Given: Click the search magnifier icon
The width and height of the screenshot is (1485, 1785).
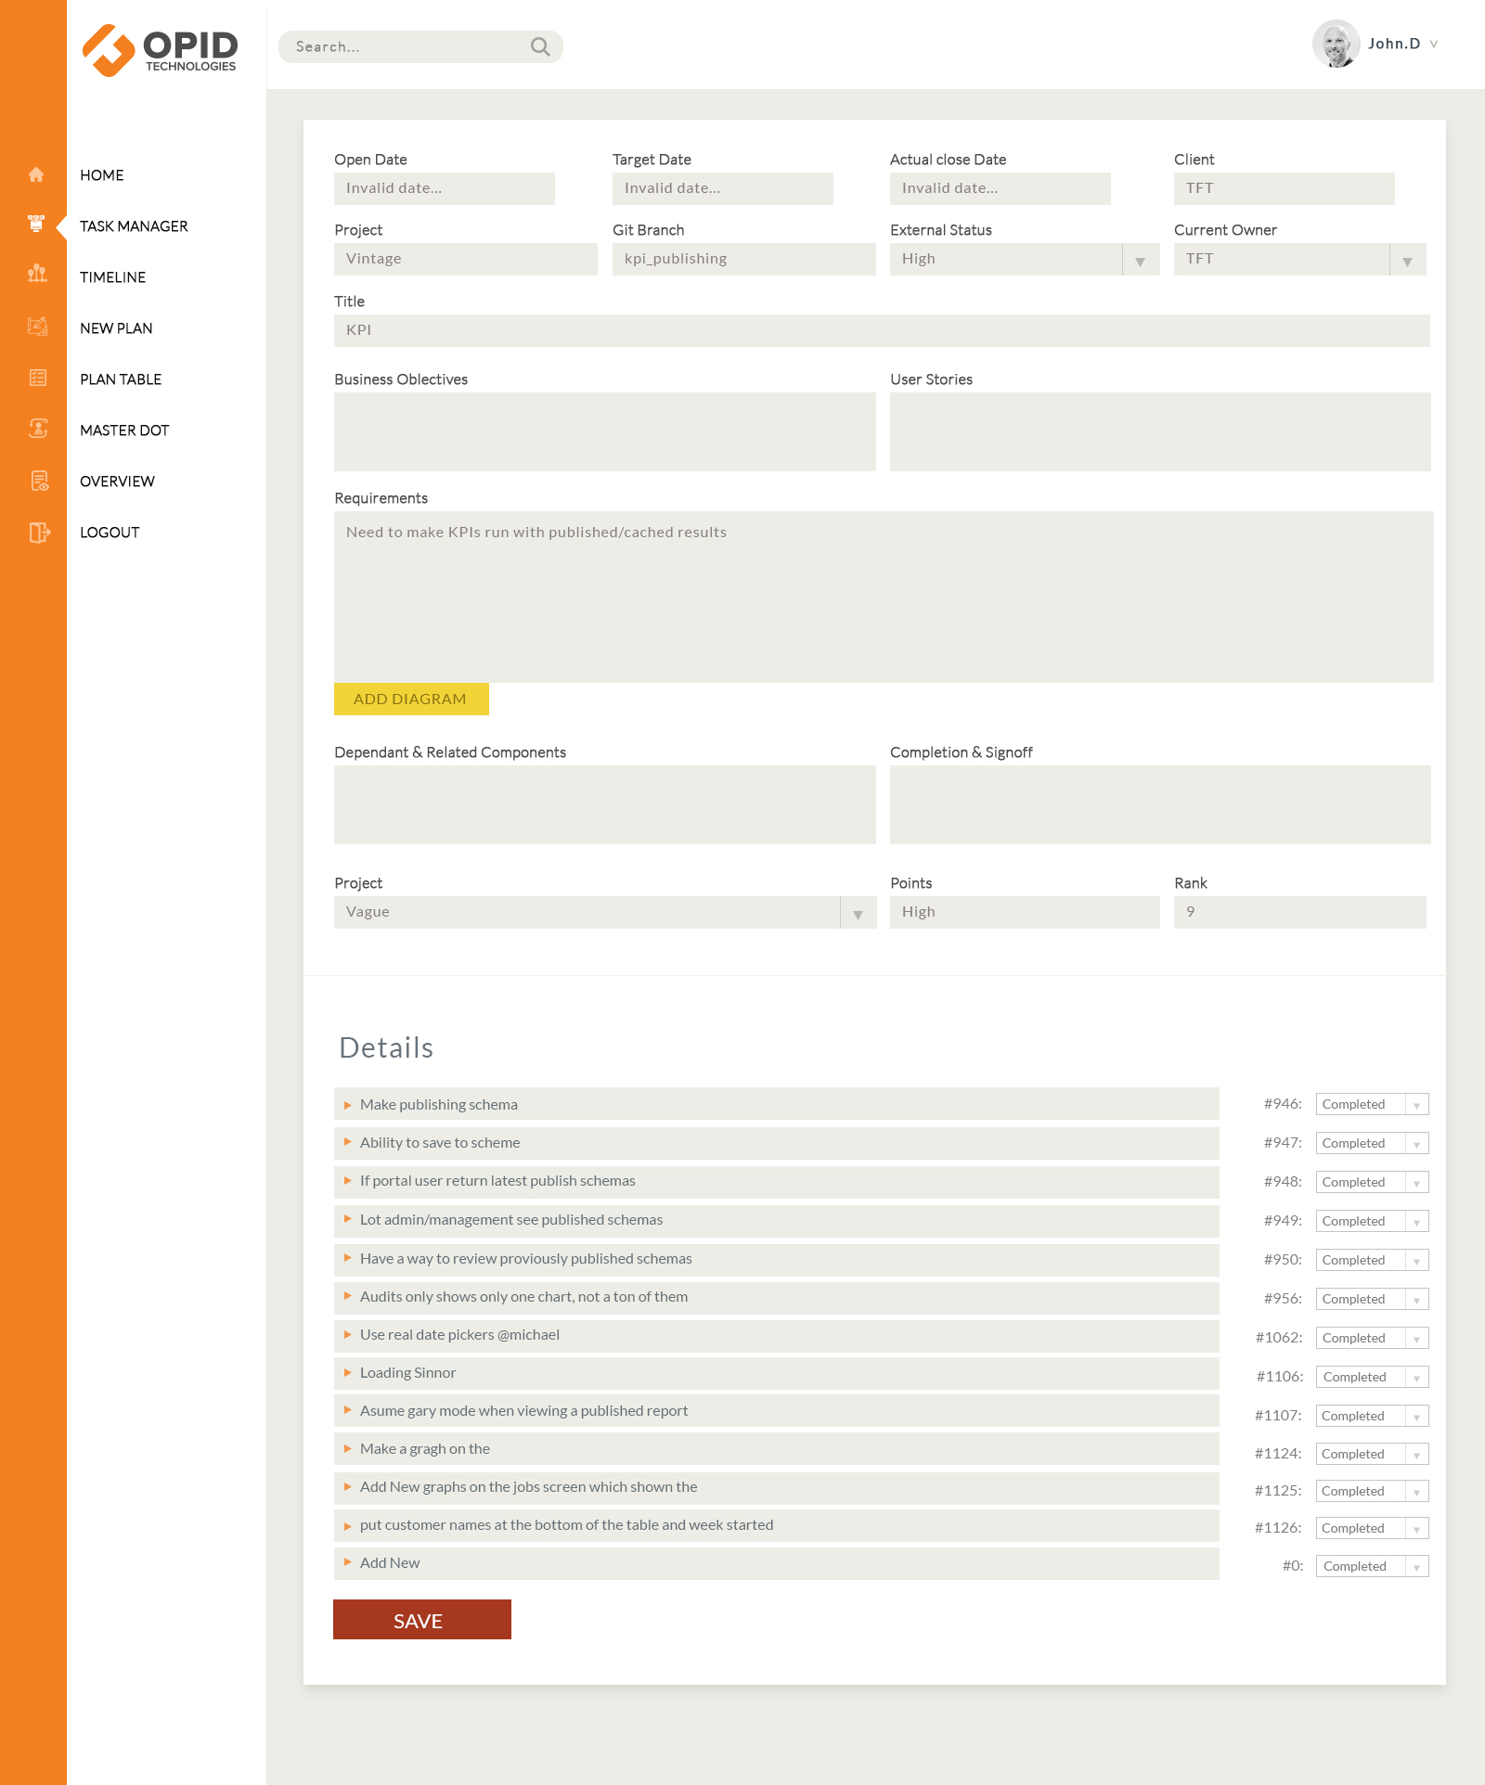Looking at the screenshot, I should (x=540, y=47).
